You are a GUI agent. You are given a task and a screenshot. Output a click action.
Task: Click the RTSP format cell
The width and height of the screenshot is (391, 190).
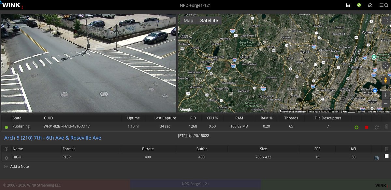(66, 157)
